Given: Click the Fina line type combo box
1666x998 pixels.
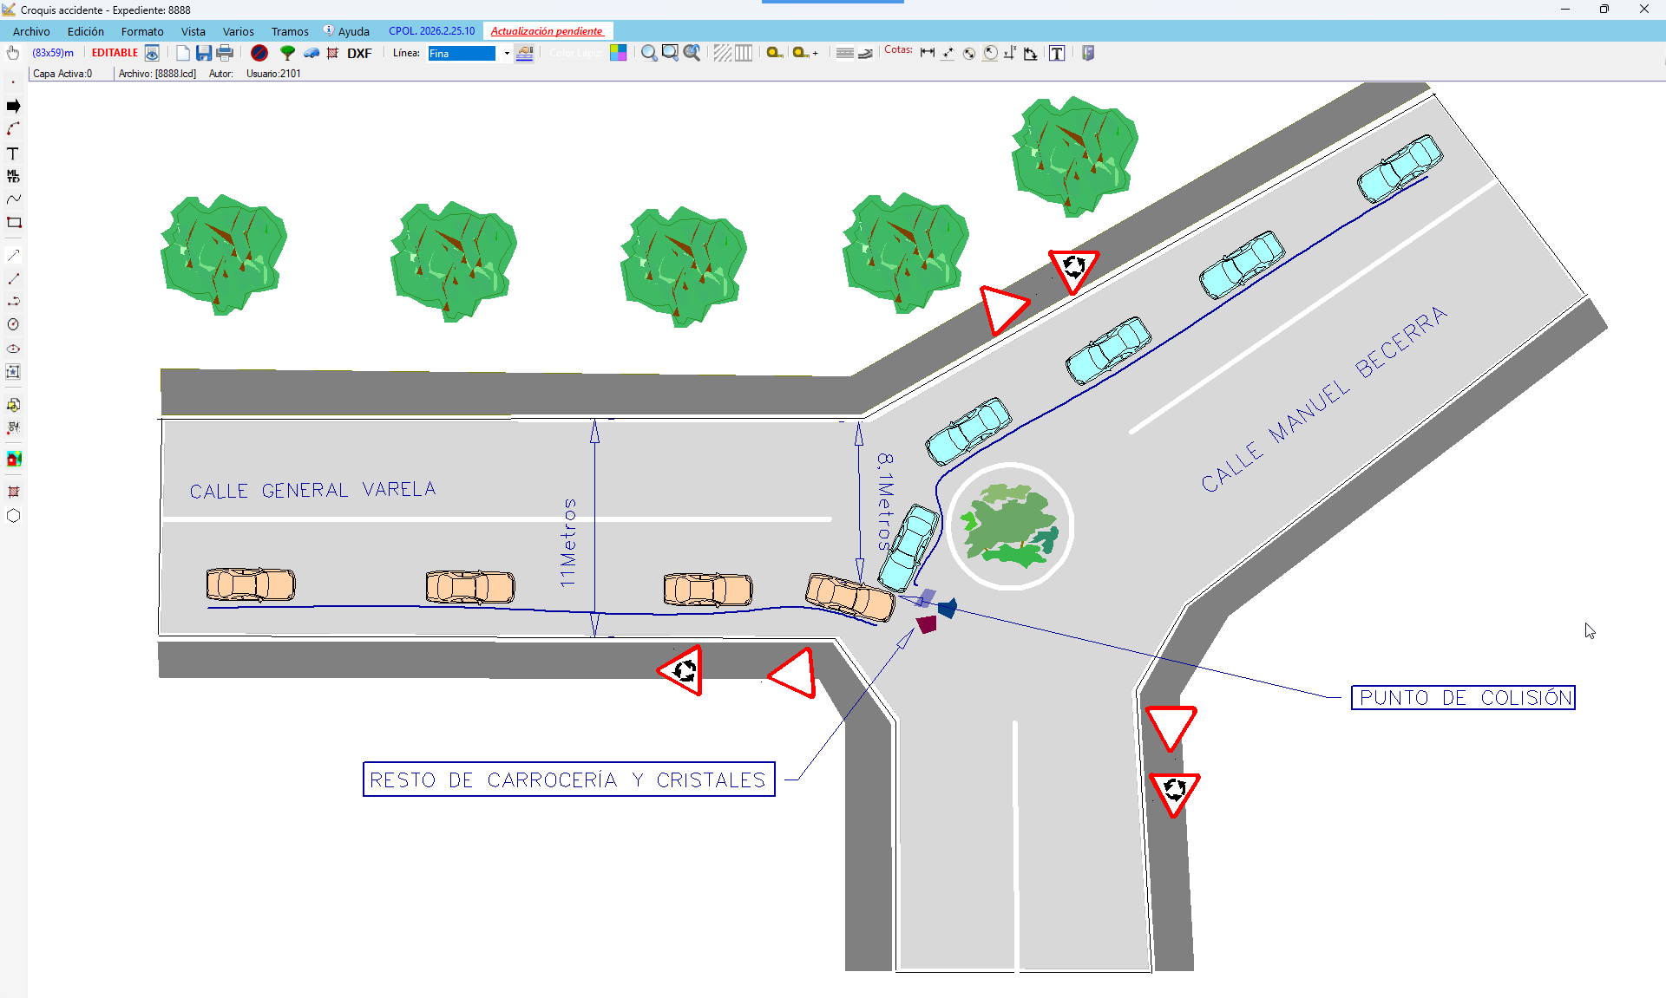Looking at the screenshot, I should [462, 54].
